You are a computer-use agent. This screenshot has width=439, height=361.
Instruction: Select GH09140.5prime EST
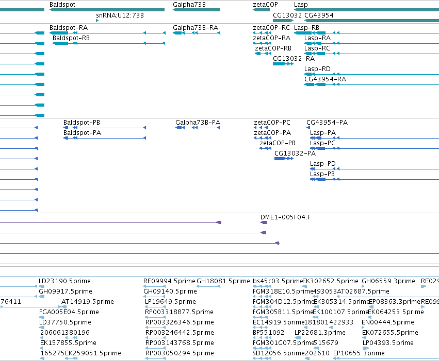click(154, 297)
